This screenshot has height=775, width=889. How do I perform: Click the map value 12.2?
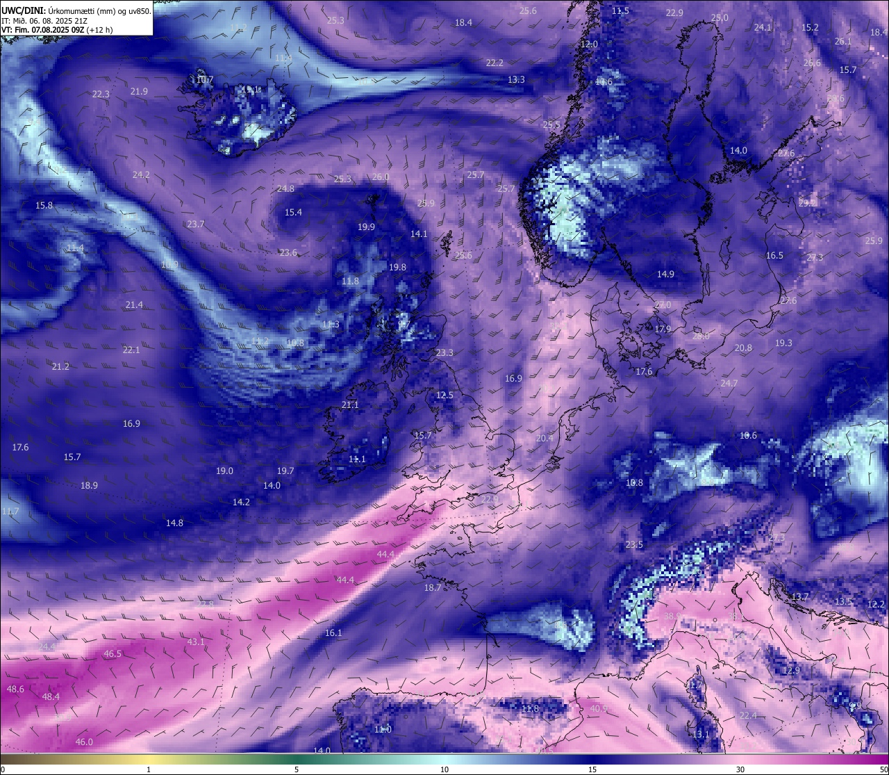[x=876, y=604]
